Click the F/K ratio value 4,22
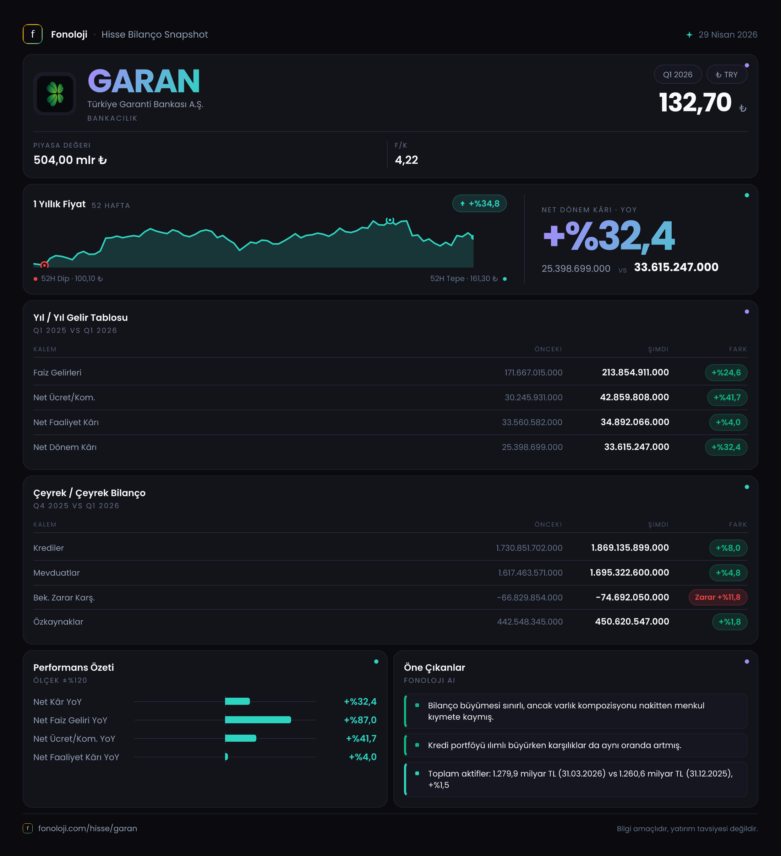This screenshot has height=856, width=781. click(406, 160)
